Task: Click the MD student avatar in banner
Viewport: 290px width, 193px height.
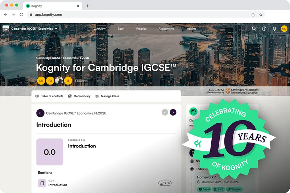Action: point(41,81)
